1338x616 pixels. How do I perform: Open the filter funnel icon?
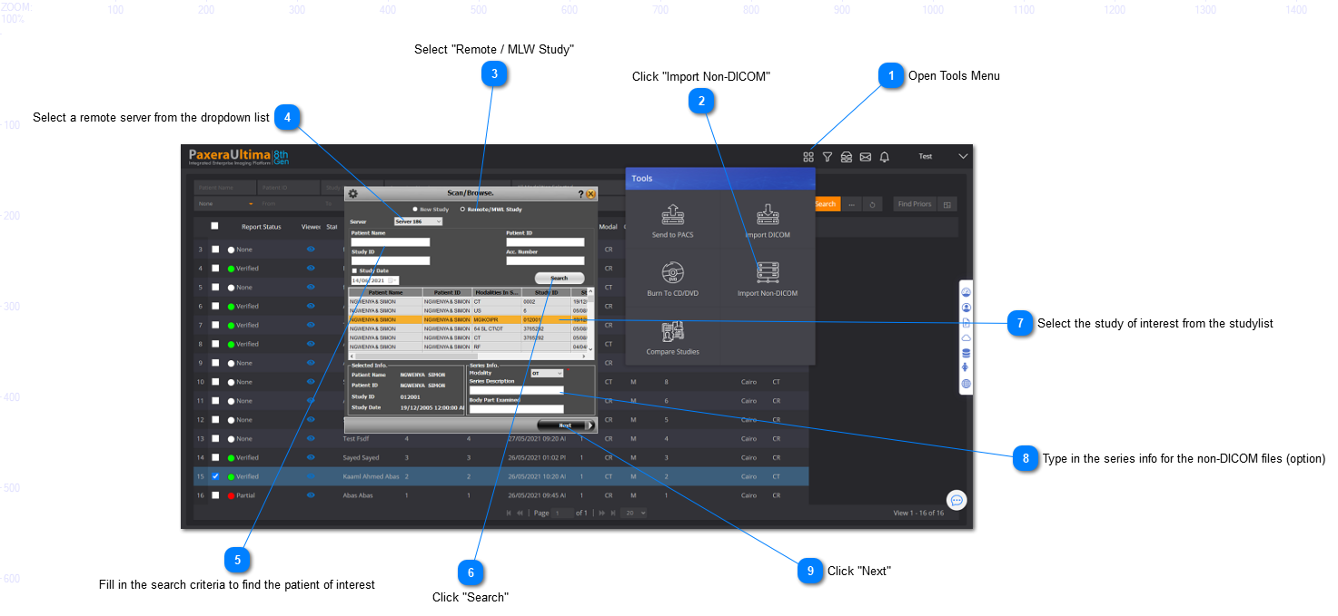(x=828, y=157)
